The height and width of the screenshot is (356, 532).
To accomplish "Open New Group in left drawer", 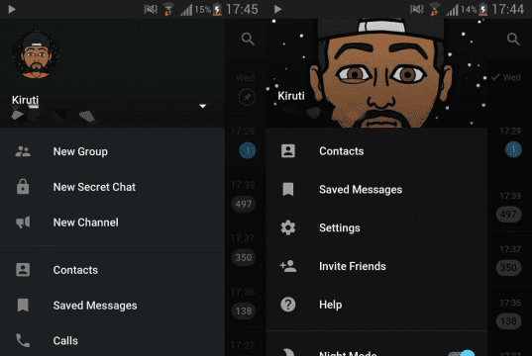I will click(x=112, y=151).
